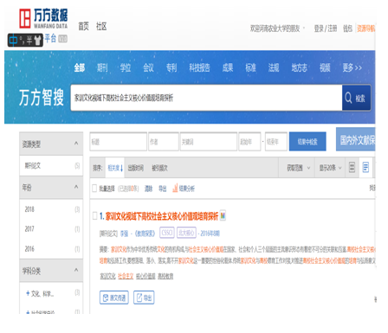
Task: Click the 核心价值观 keyword link
Action: (x=145, y=276)
